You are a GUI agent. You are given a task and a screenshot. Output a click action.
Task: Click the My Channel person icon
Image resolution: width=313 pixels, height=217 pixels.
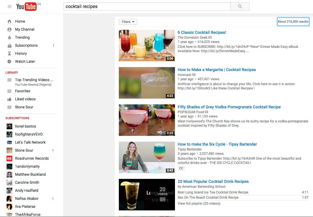pyautogui.click(x=9, y=29)
